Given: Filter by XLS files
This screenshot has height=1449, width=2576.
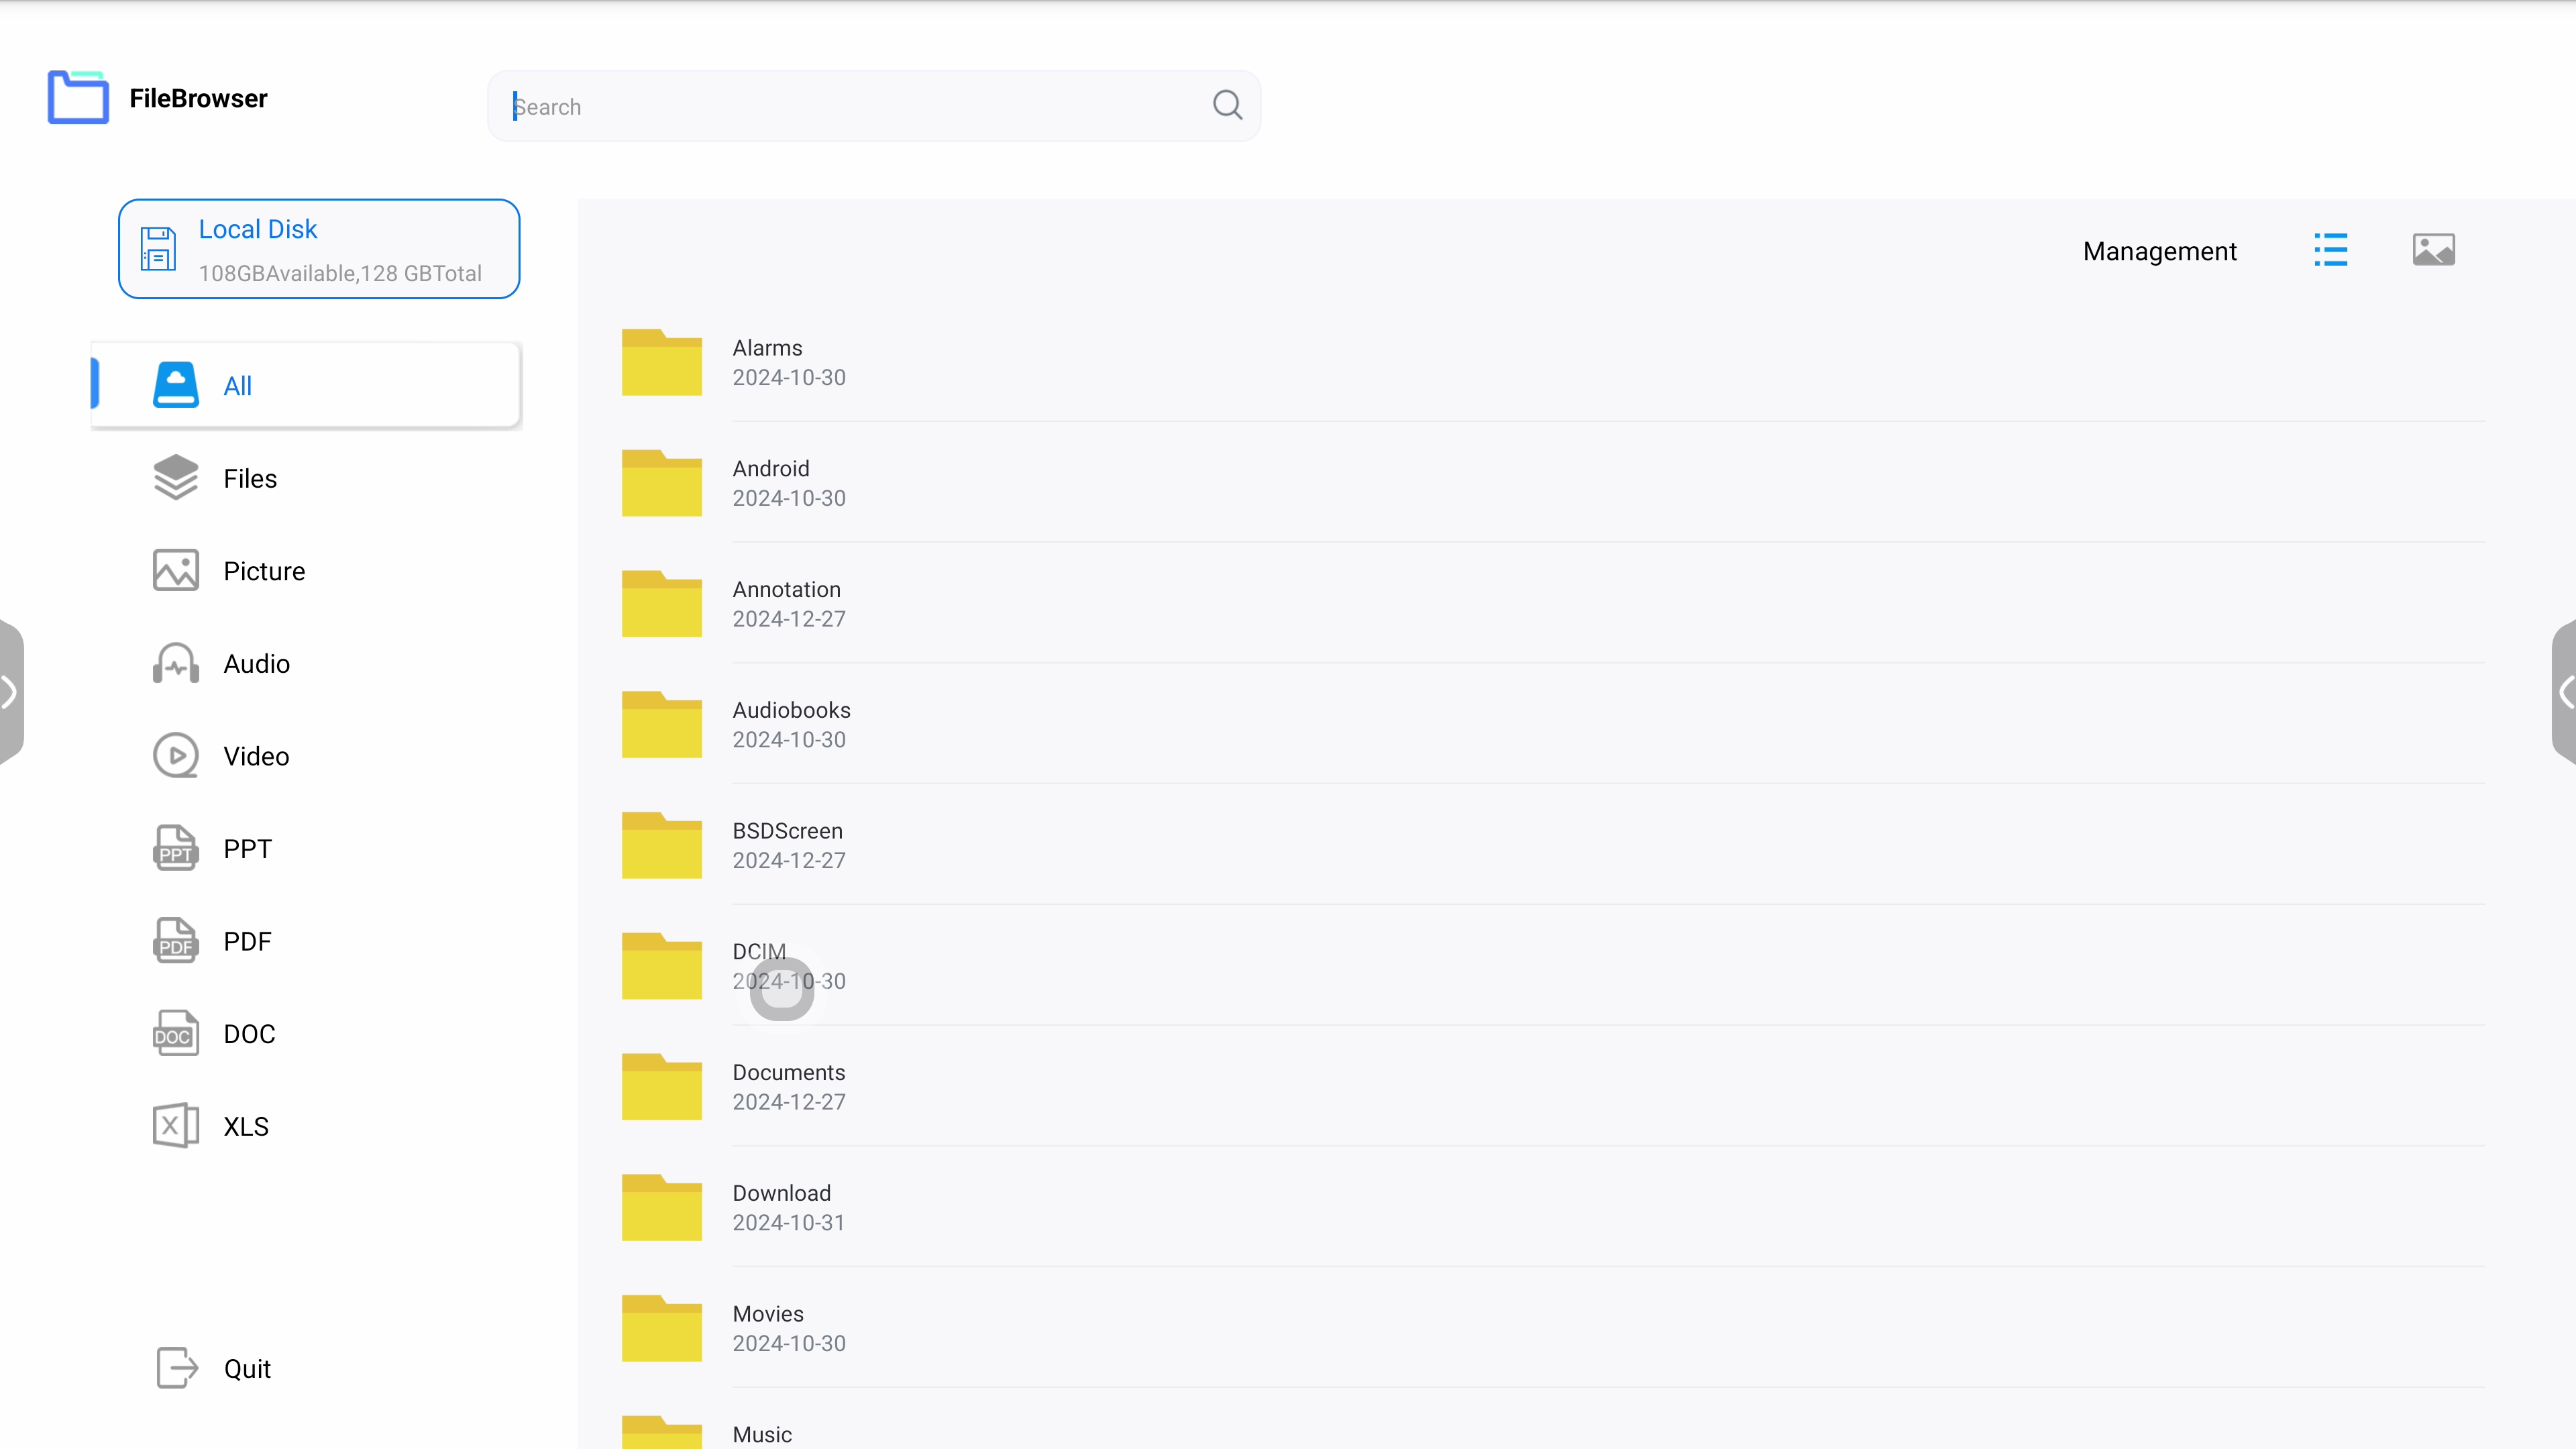Looking at the screenshot, I should coord(246,1126).
